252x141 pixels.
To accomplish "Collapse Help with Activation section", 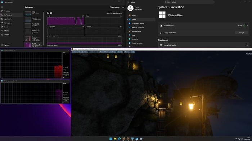I will (x=247, y=45).
